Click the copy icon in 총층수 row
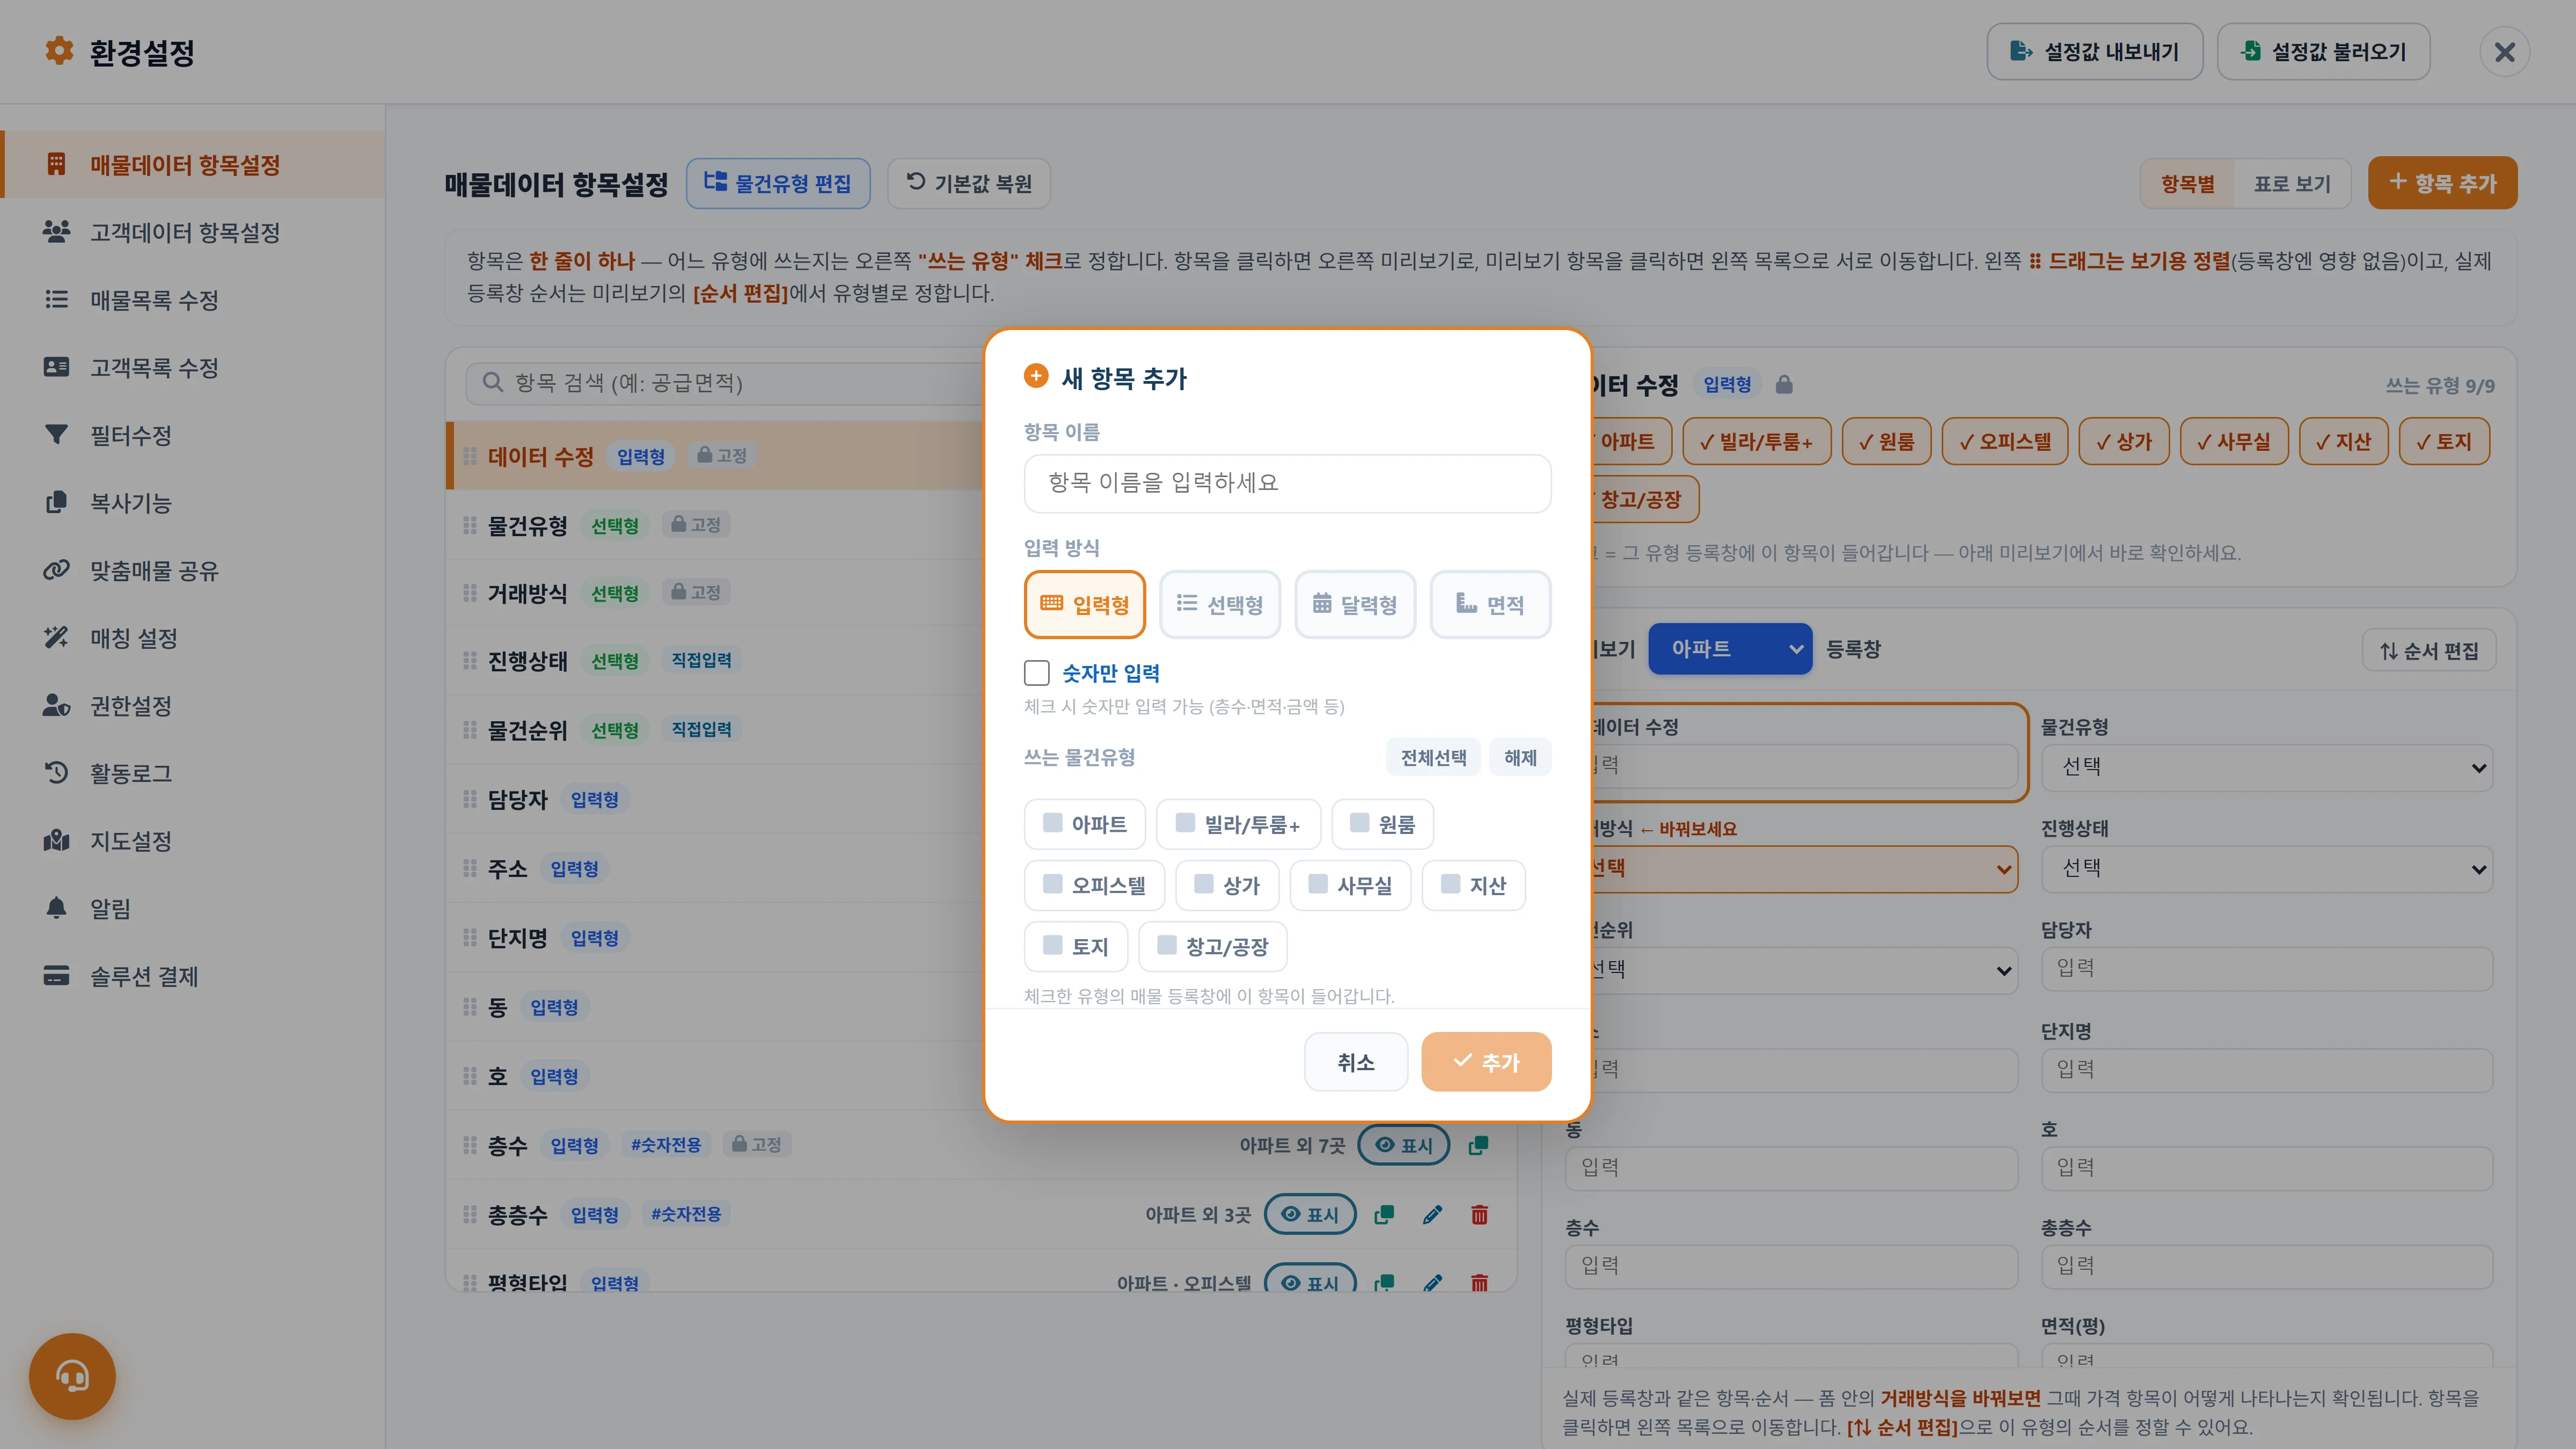This screenshot has height=1449, width=2576. coord(1384,1214)
